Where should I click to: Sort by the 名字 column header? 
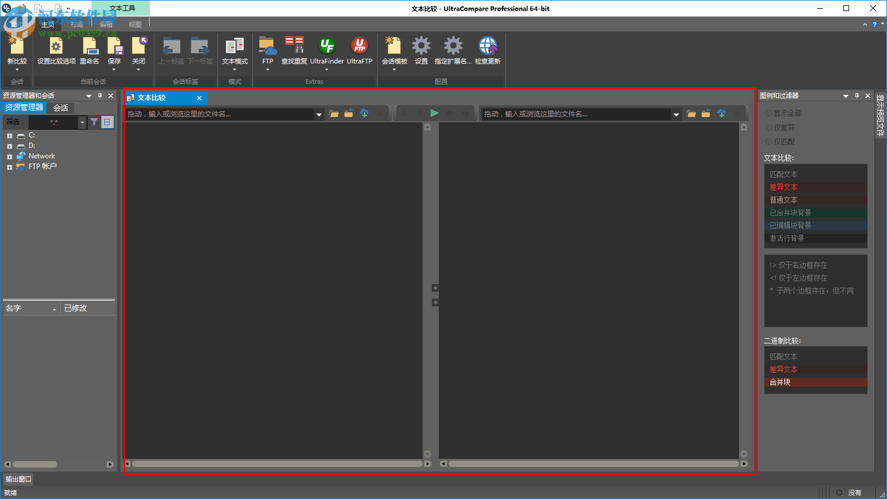[31, 308]
